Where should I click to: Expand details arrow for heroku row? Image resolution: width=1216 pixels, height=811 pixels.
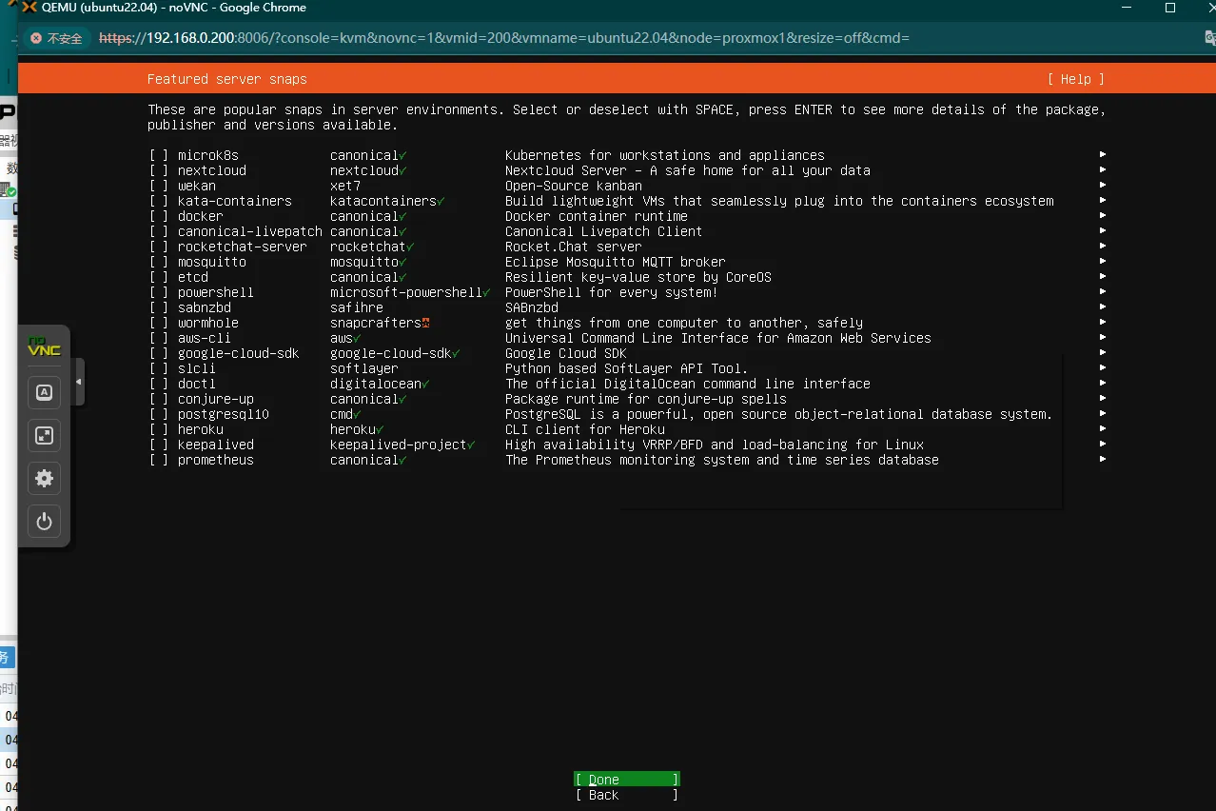coord(1103,428)
